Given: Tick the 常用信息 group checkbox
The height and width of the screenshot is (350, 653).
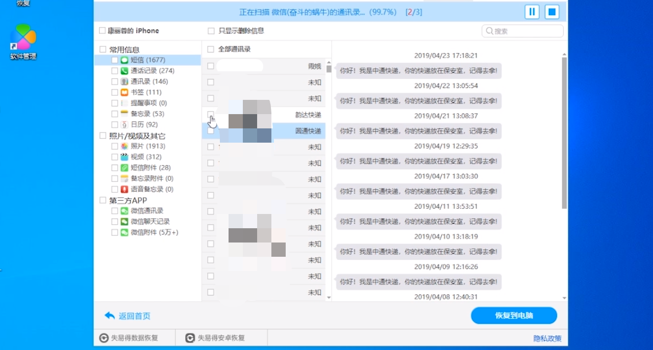Looking at the screenshot, I should tap(103, 49).
